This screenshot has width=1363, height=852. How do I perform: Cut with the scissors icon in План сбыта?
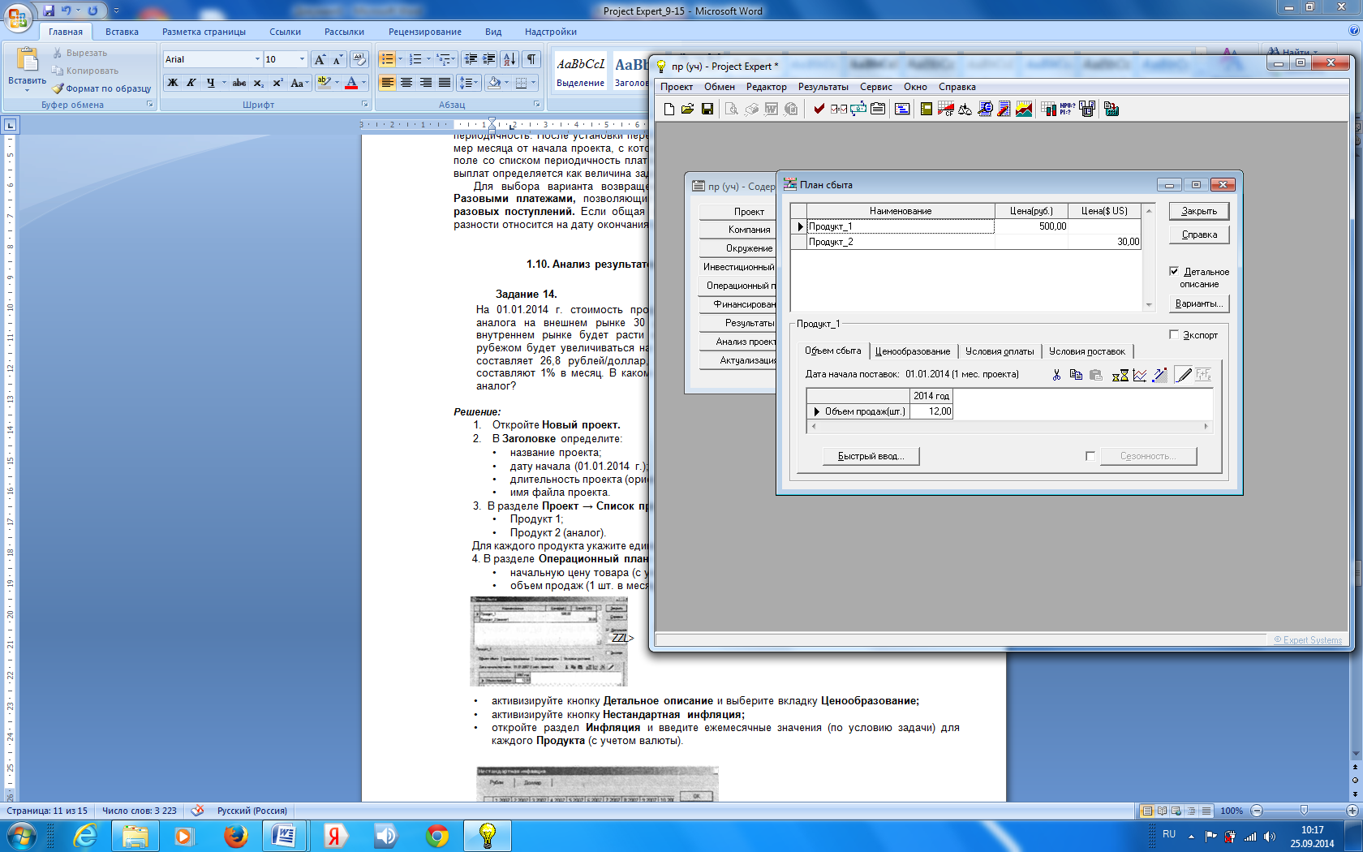tap(1056, 375)
